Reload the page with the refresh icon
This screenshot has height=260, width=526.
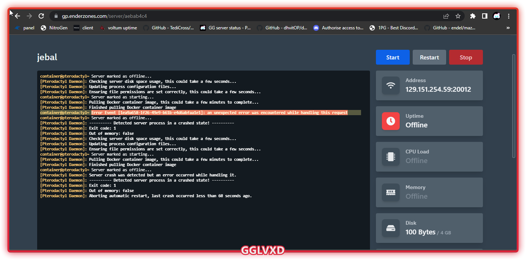[x=41, y=16]
